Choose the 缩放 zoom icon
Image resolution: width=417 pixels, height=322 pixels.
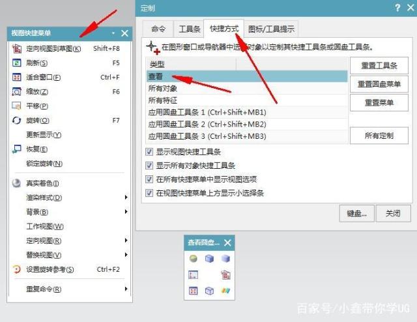(17, 92)
